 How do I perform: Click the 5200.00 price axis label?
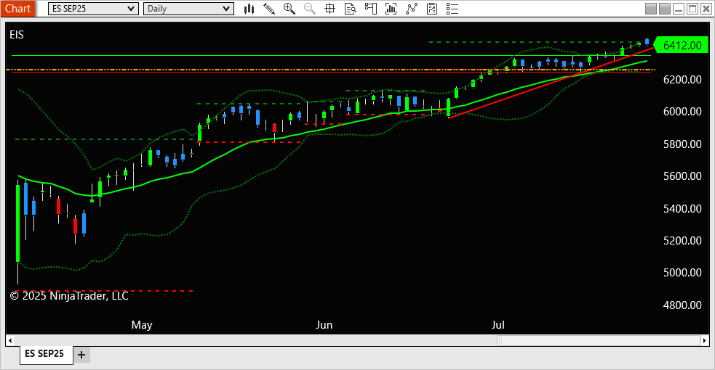click(x=682, y=240)
